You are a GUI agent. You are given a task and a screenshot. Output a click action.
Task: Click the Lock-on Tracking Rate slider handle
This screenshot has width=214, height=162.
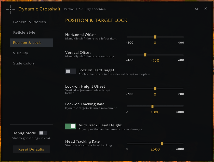[152, 106]
